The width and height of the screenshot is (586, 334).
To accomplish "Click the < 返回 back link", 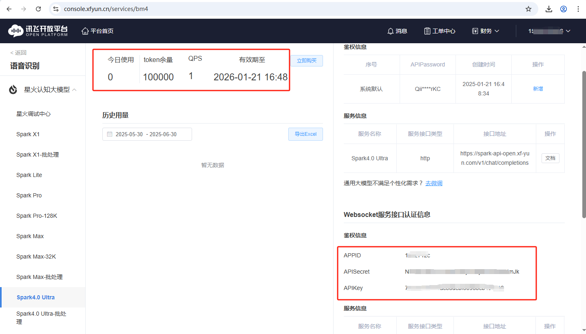I will pos(18,53).
